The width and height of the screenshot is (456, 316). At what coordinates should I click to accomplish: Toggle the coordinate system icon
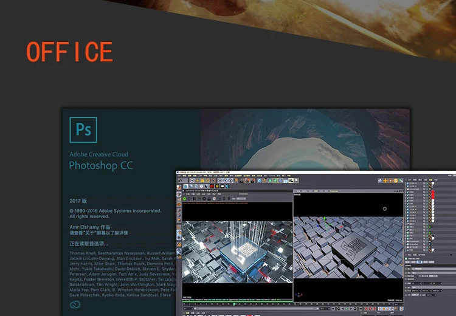tap(235, 180)
